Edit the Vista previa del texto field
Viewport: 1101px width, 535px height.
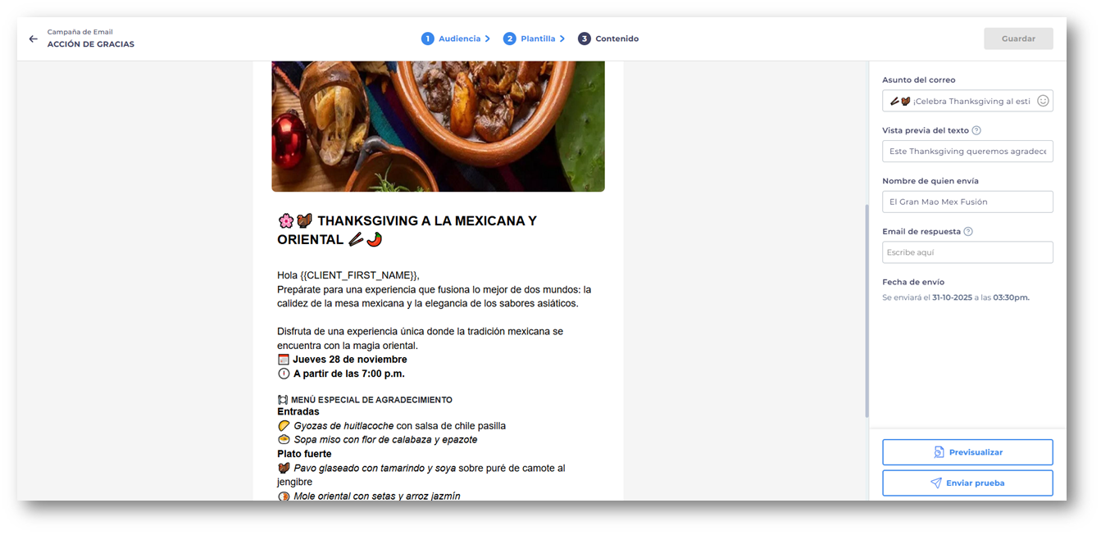(967, 152)
